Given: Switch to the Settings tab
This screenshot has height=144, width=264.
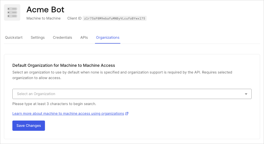Looking at the screenshot, I should click(x=38, y=38).
